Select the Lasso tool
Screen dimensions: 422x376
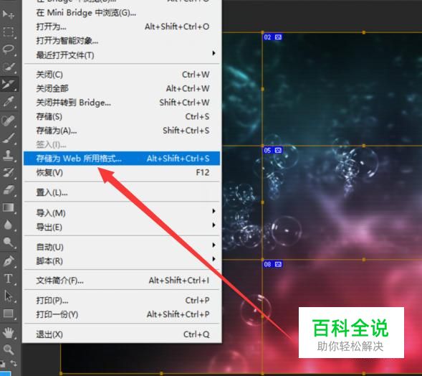(9, 50)
